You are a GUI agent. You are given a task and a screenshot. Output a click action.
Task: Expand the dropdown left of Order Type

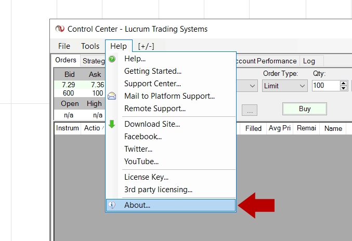(247, 86)
